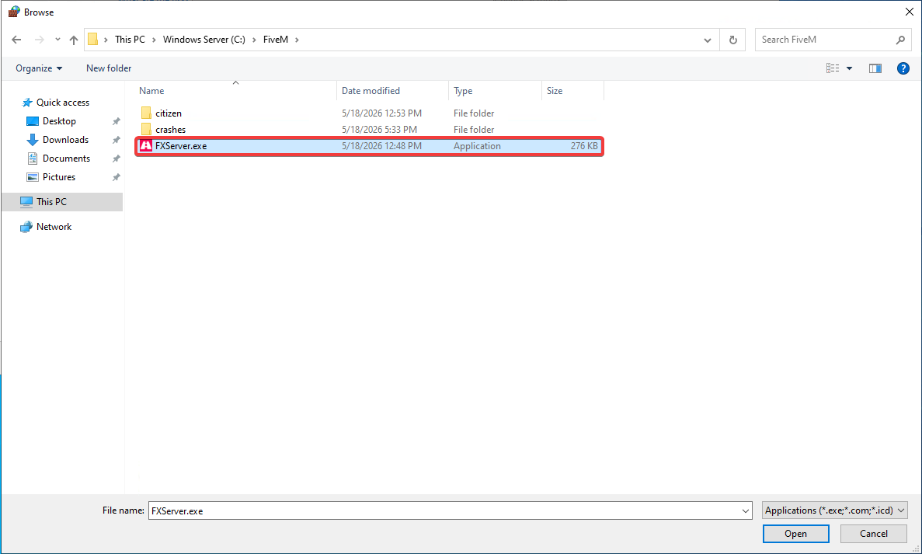Select This PC in address breadcrumb
This screenshot has width=922, height=554.
pos(130,40)
